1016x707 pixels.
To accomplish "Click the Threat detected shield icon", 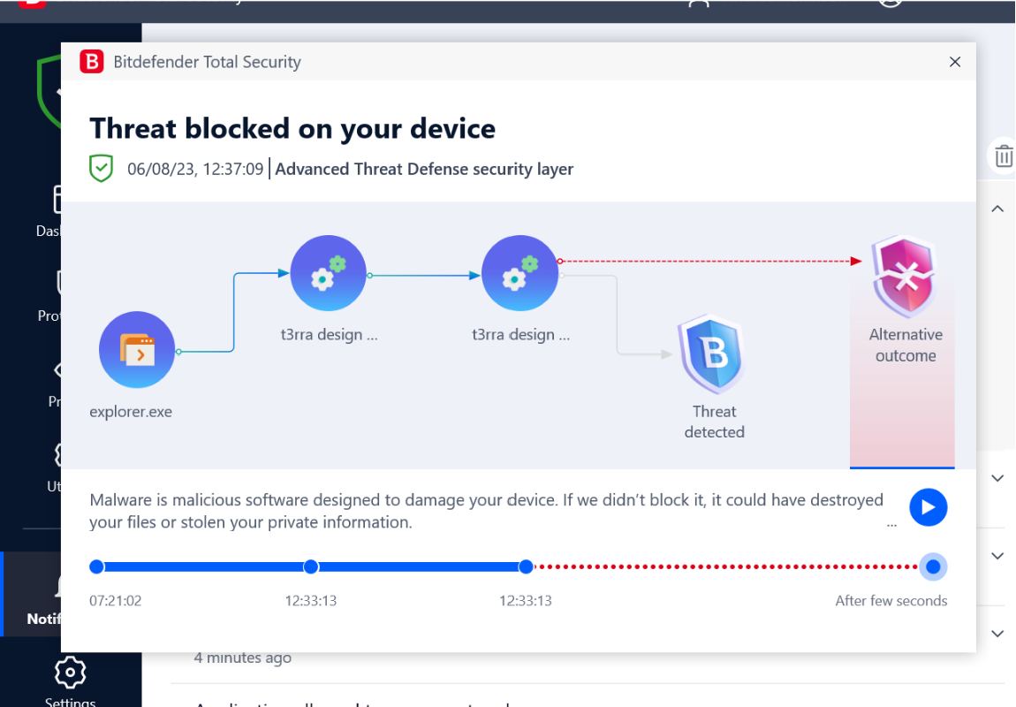I will coord(713,353).
